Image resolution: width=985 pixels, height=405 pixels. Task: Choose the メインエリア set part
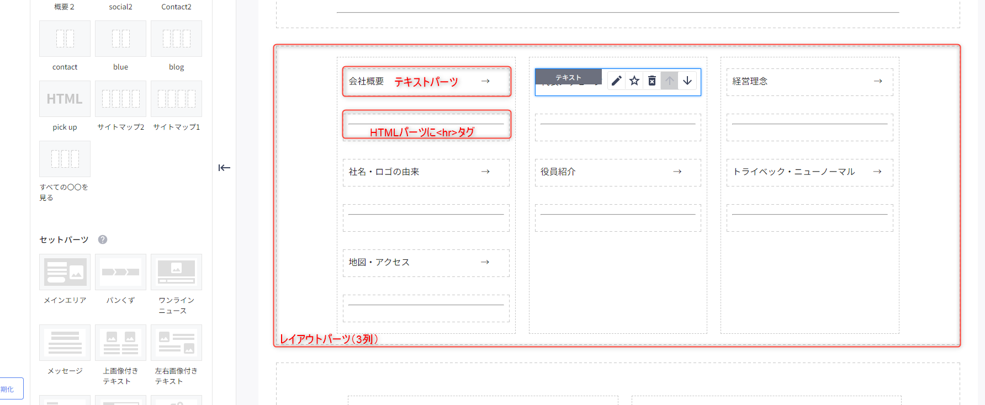coord(65,272)
